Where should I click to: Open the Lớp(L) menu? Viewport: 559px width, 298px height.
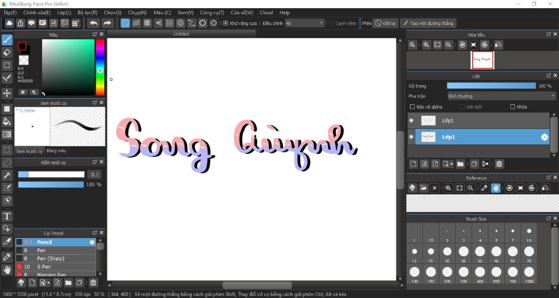click(x=64, y=13)
